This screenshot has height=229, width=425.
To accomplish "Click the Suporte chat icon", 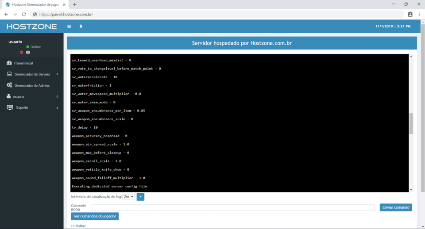I will tap(10, 107).
